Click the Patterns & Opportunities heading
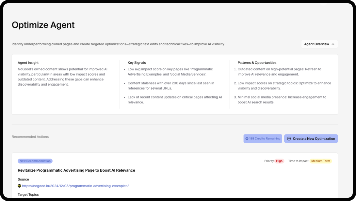 257,63
